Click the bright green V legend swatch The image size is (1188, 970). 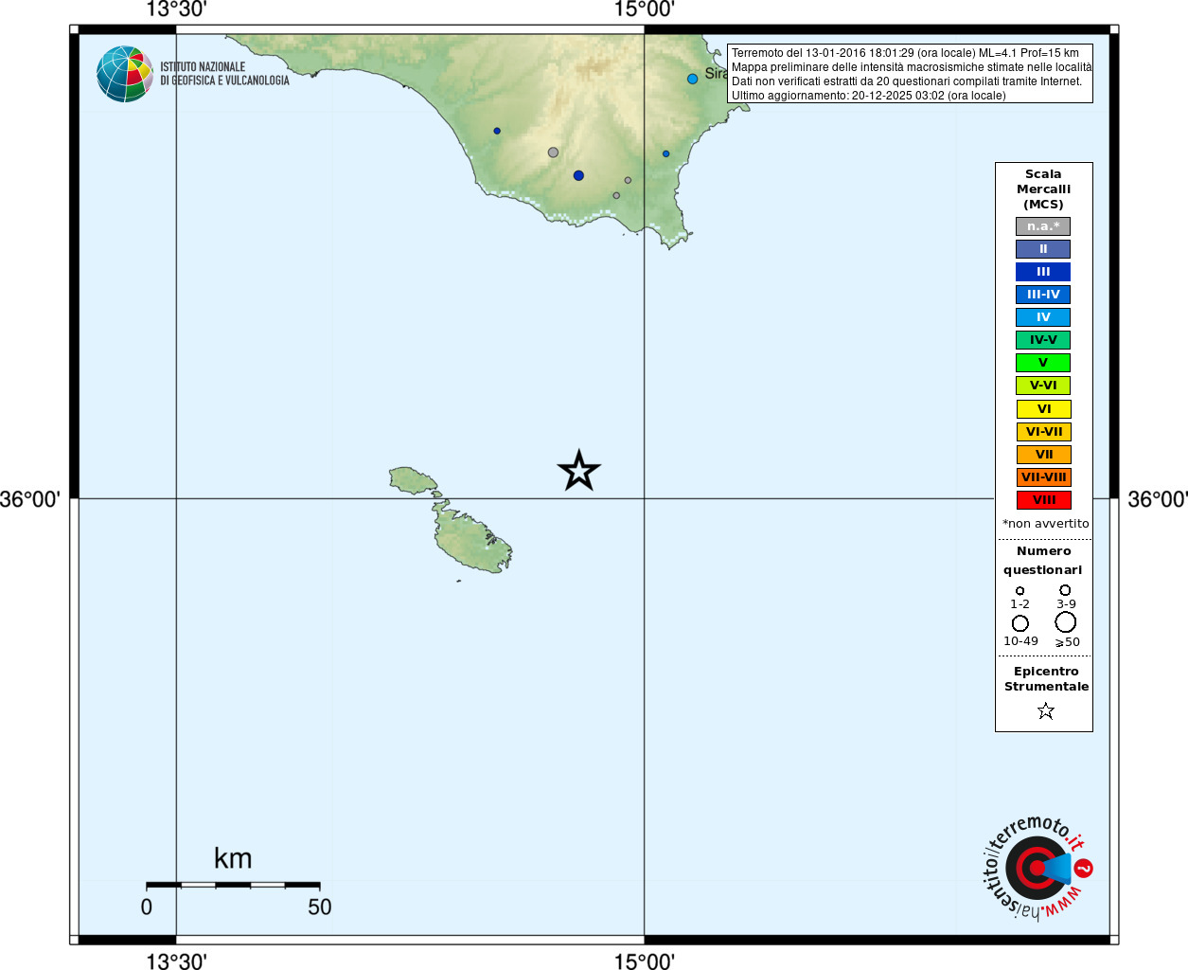click(x=1043, y=363)
